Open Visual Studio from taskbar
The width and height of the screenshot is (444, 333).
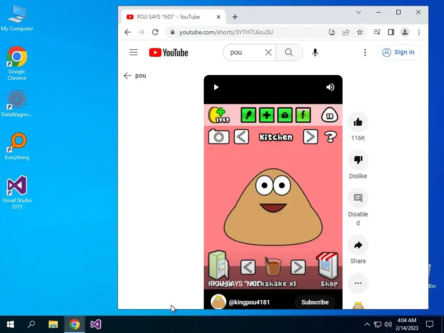pos(96,324)
